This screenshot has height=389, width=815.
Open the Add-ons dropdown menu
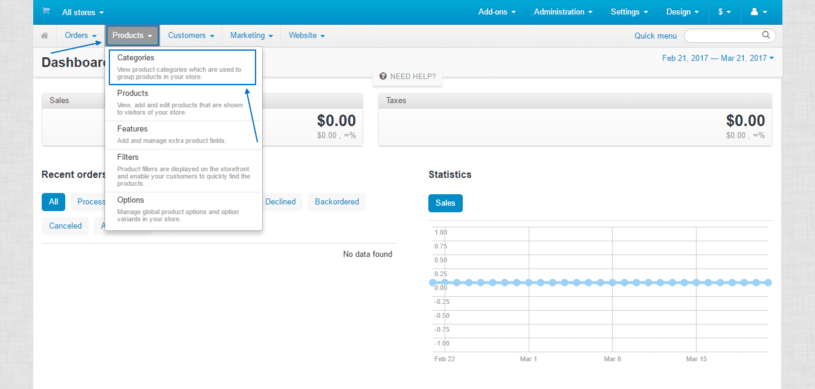tap(497, 12)
